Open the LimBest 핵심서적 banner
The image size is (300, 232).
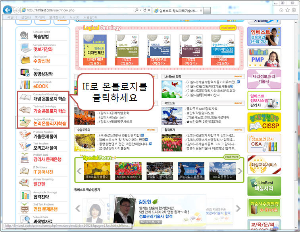(x=264, y=186)
